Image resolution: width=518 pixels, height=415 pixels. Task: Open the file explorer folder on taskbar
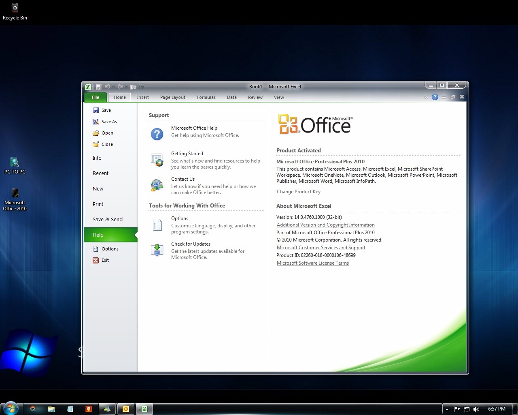tap(51, 409)
